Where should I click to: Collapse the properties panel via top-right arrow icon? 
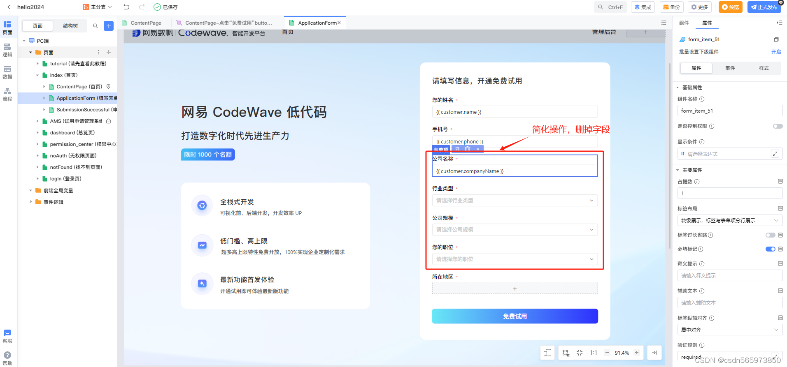pyautogui.click(x=779, y=23)
